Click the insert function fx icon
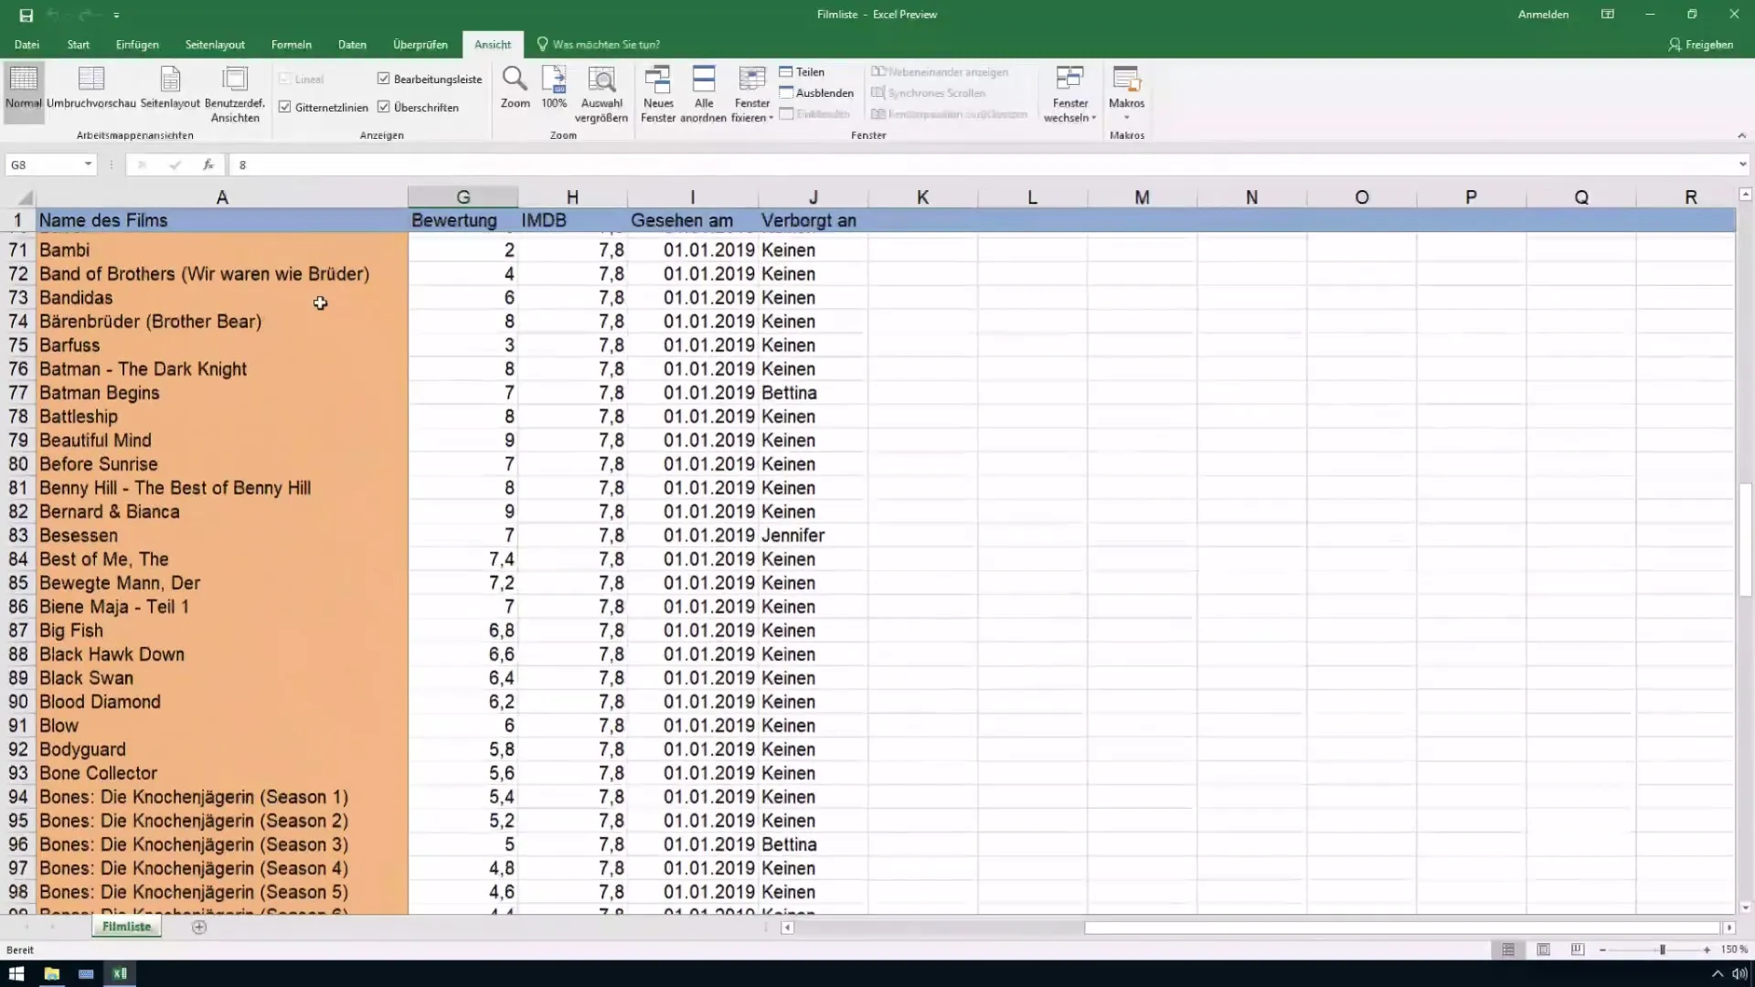Screen dimensions: 1755x987 (208, 164)
